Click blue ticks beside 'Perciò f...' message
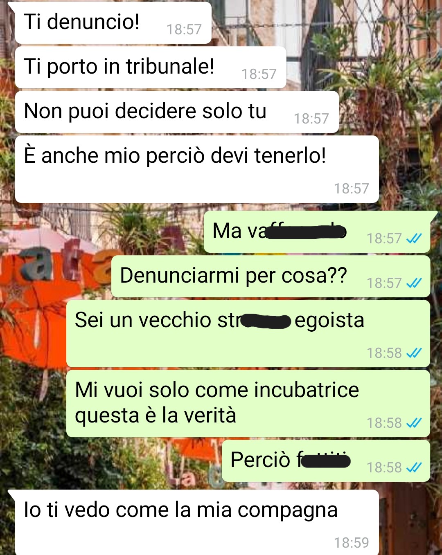Screen dimensions: 442x555 (414, 467)
